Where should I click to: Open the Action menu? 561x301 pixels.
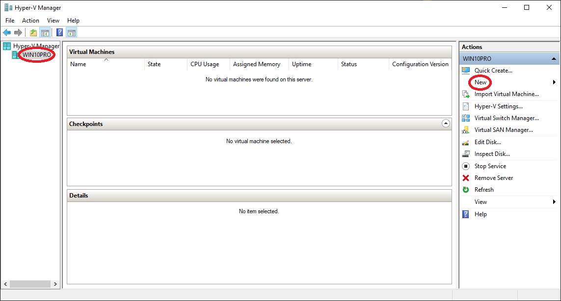[30, 21]
